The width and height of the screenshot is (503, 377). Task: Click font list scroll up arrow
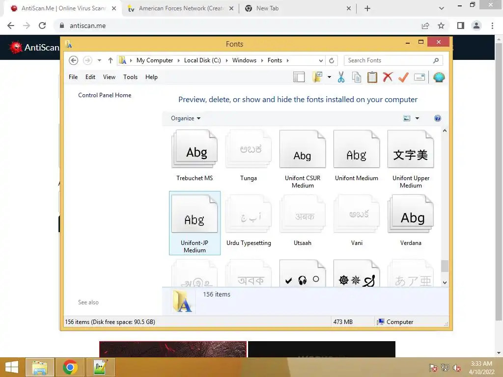(445, 131)
